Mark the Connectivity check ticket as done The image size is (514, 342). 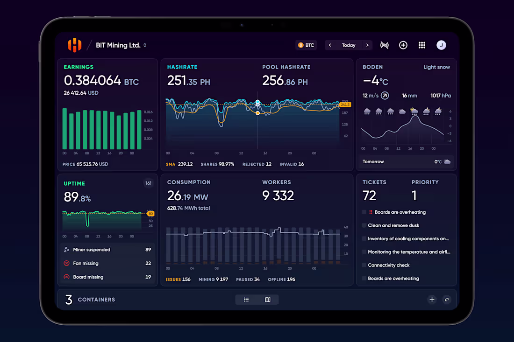tap(364, 265)
